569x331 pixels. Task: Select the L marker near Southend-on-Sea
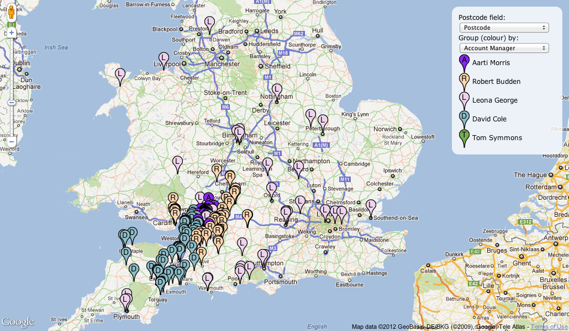point(371,206)
